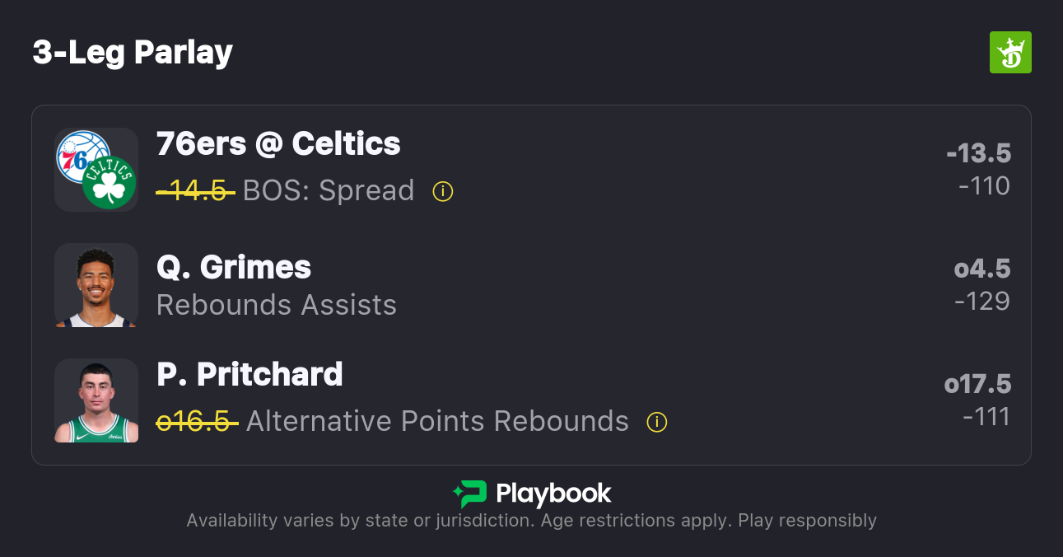The image size is (1063, 557).
Task: Click the o17.5 Pritchard line value
Action: click(977, 384)
